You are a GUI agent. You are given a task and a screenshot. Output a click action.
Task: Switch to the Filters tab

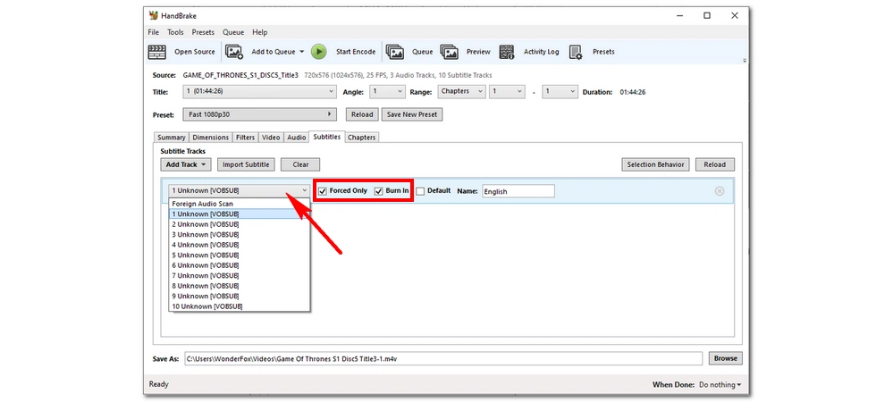point(246,138)
